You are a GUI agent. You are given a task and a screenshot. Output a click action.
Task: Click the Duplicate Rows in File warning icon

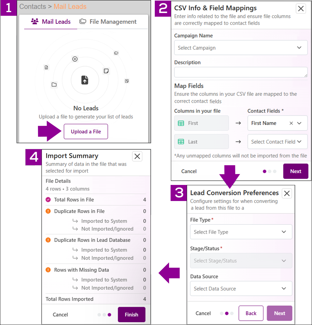click(x=48, y=211)
